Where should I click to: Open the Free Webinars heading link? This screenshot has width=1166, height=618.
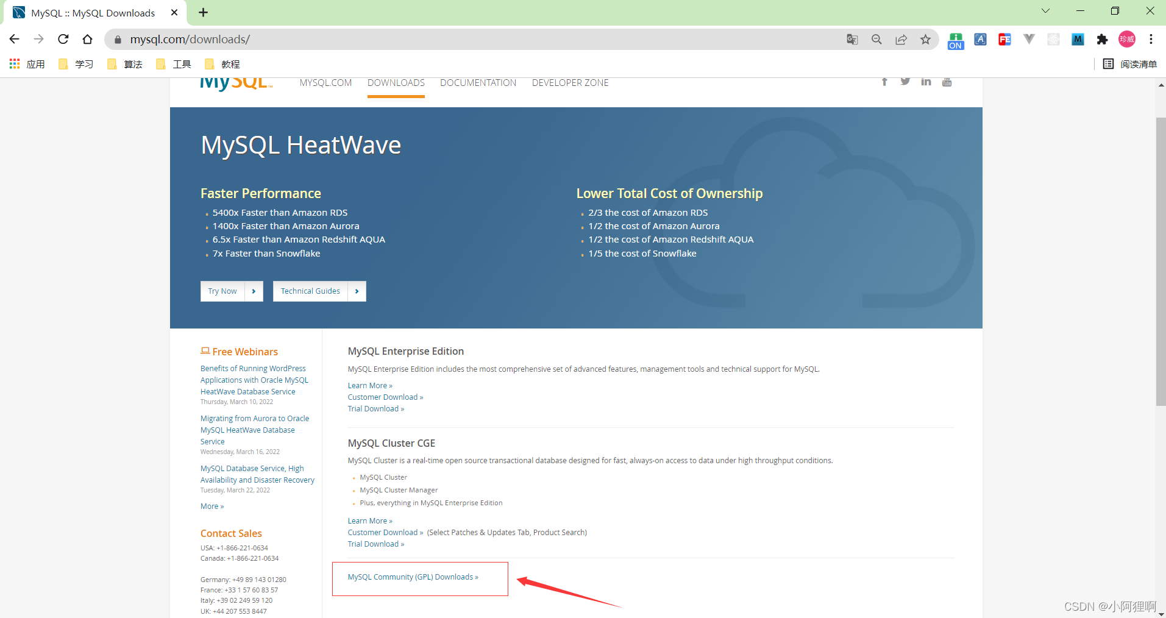[245, 352]
